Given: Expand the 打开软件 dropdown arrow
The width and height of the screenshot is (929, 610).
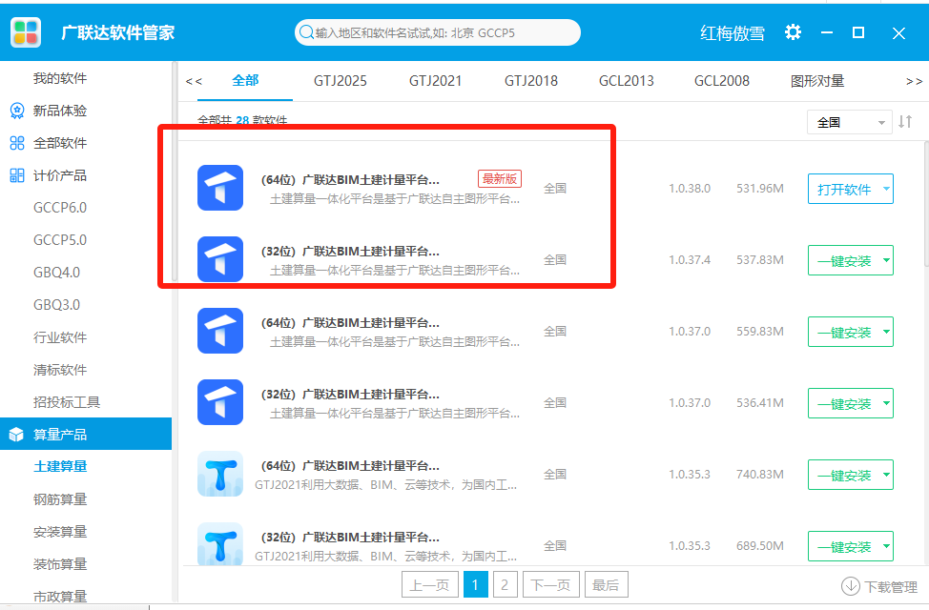Looking at the screenshot, I should [x=886, y=189].
